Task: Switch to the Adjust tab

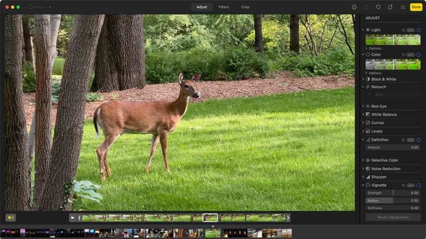Action: coord(202,7)
